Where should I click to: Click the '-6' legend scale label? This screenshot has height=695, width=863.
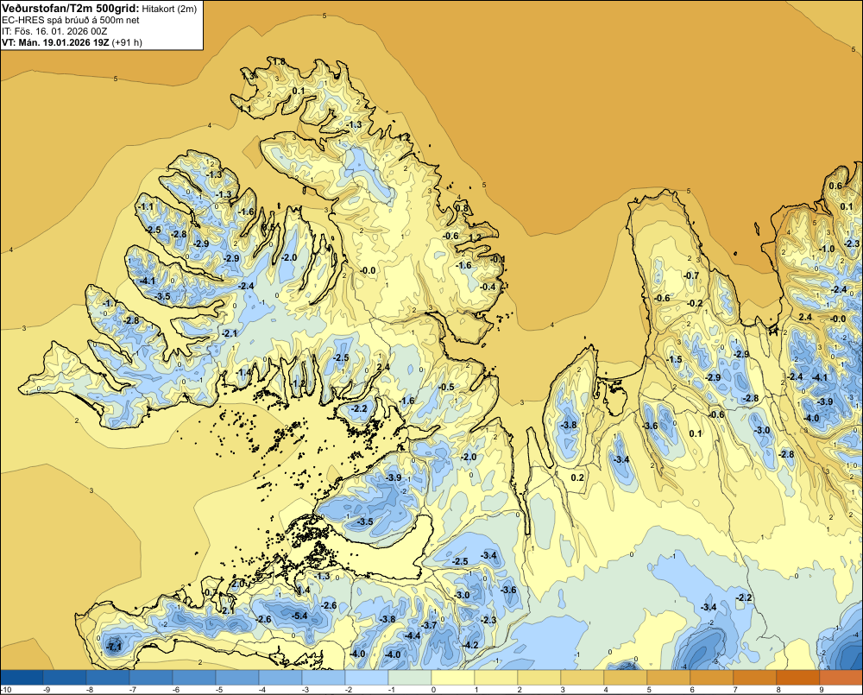coord(175,690)
